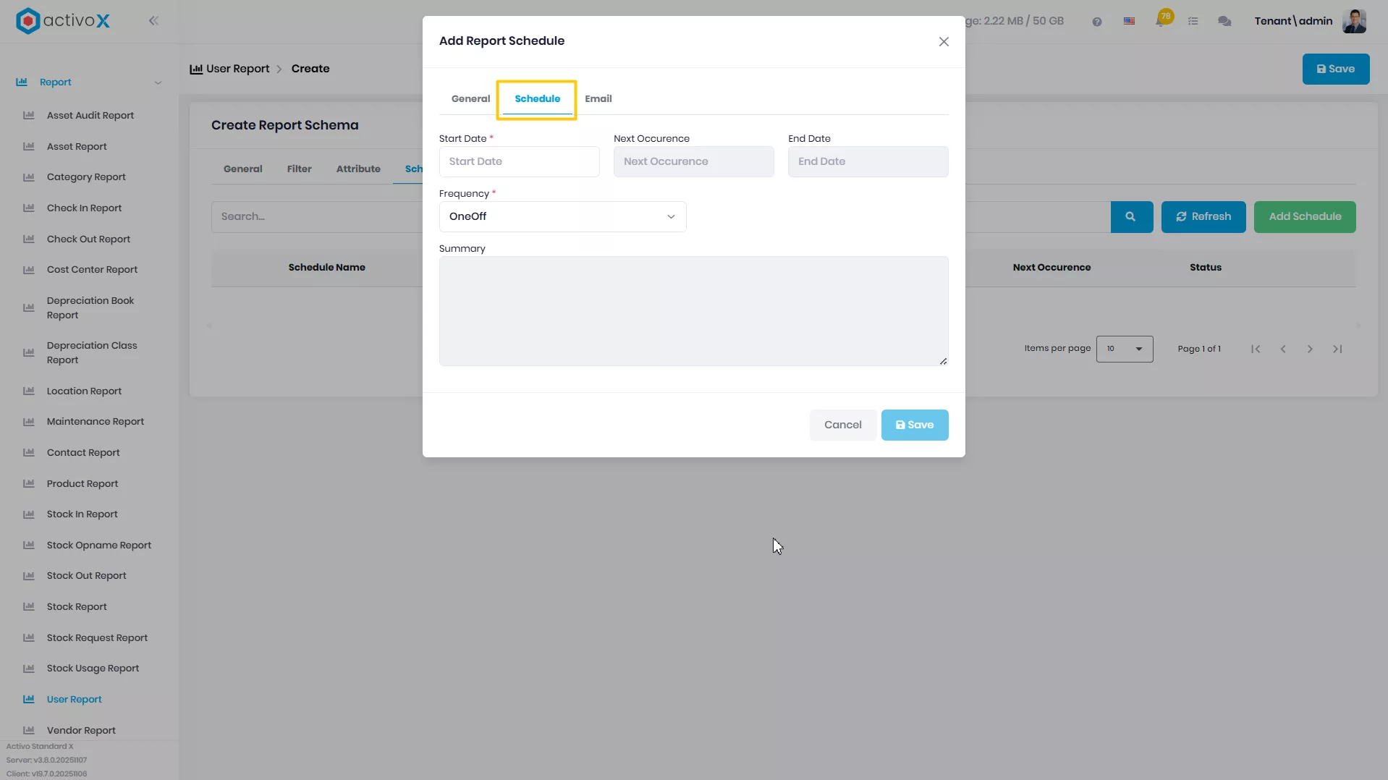Go to previous page arrow
Viewport: 1388px width, 780px height.
point(1283,349)
